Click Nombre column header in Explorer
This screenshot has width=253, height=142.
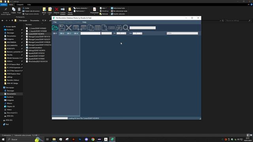[x=28, y=24]
